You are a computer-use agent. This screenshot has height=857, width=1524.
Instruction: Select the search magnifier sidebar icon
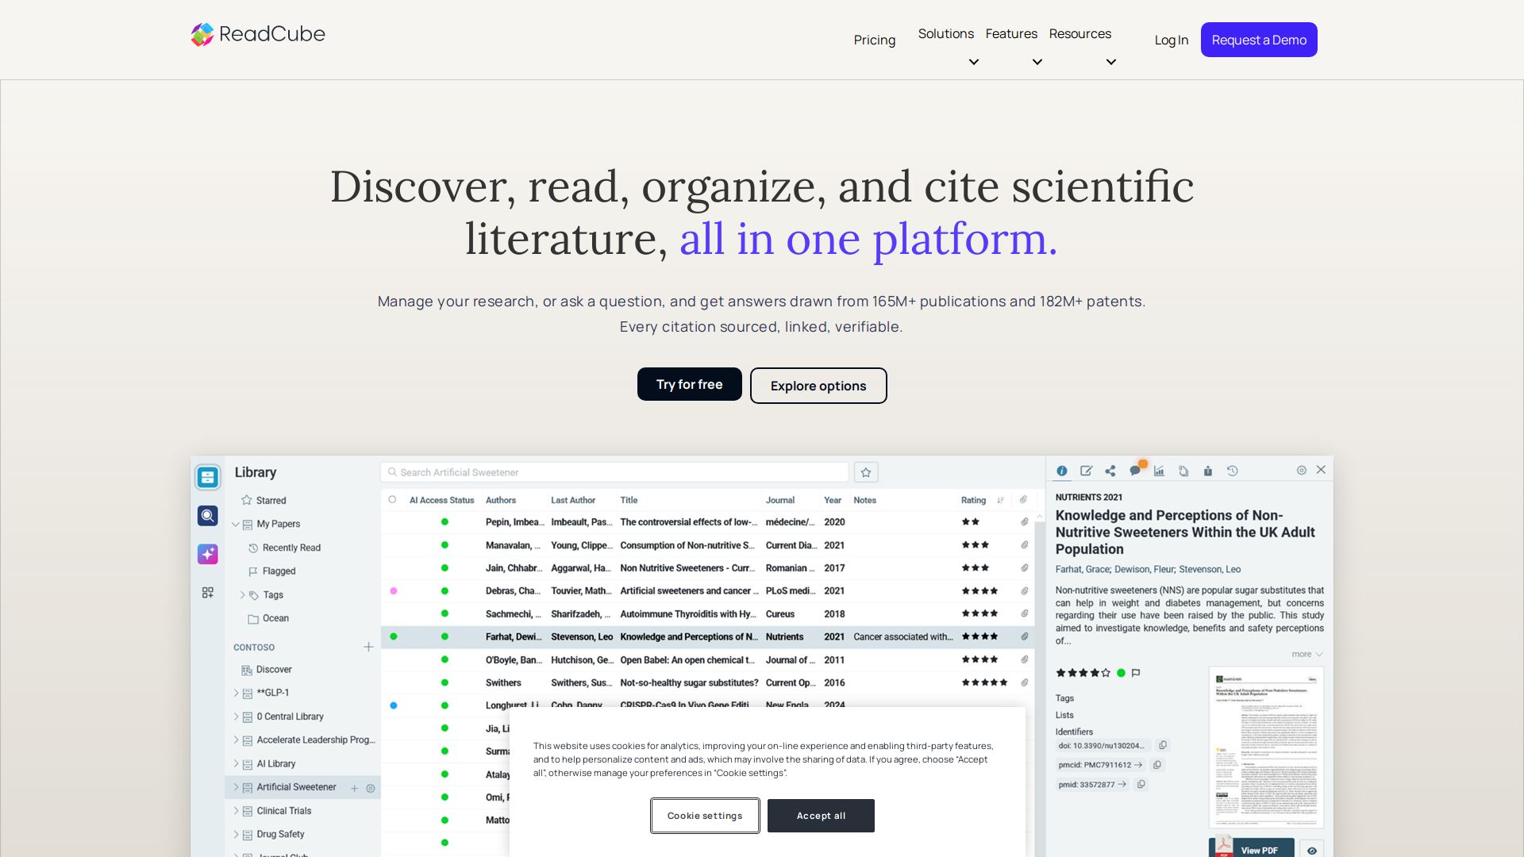pyautogui.click(x=208, y=516)
